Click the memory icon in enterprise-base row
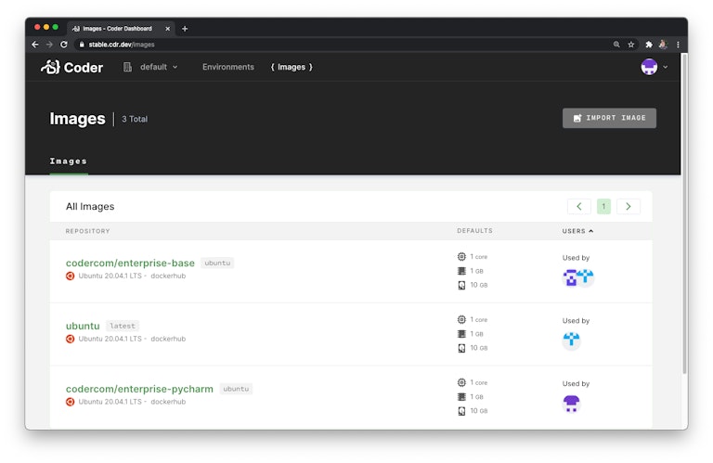This screenshot has width=713, height=463. 461,271
